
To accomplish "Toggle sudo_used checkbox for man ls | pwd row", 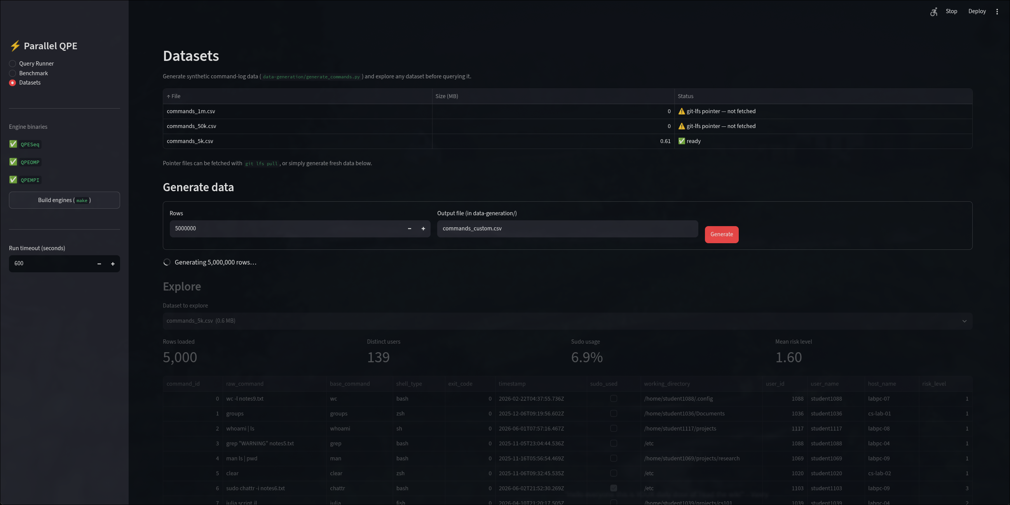I will click(x=614, y=458).
